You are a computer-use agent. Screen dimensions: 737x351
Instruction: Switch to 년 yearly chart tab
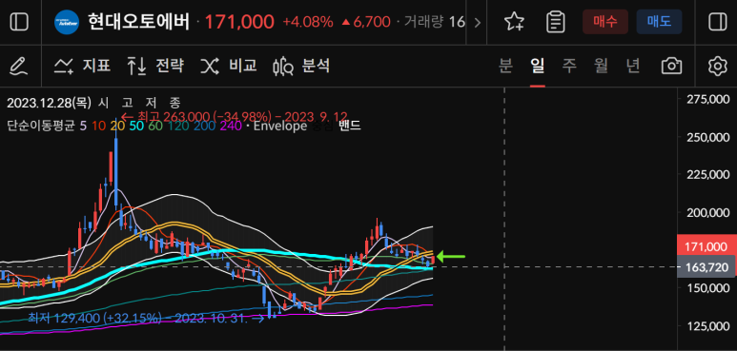(633, 66)
